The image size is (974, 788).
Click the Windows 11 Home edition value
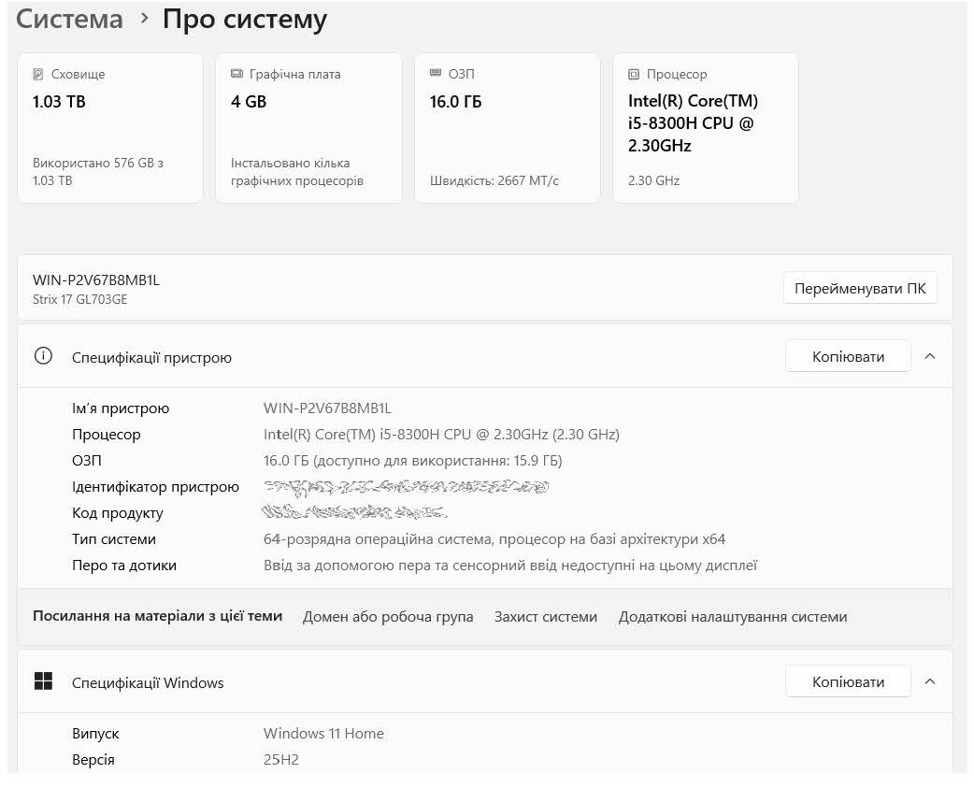pyautogui.click(x=323, y=734)
